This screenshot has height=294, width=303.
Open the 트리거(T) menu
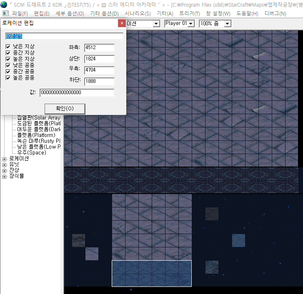189,14
